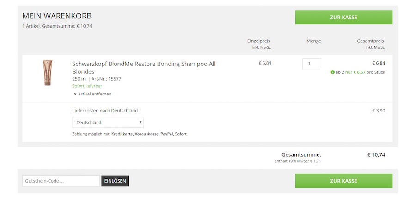Click the green info icon by bulk price
This screenshot has height=201, width=416.
333,72
